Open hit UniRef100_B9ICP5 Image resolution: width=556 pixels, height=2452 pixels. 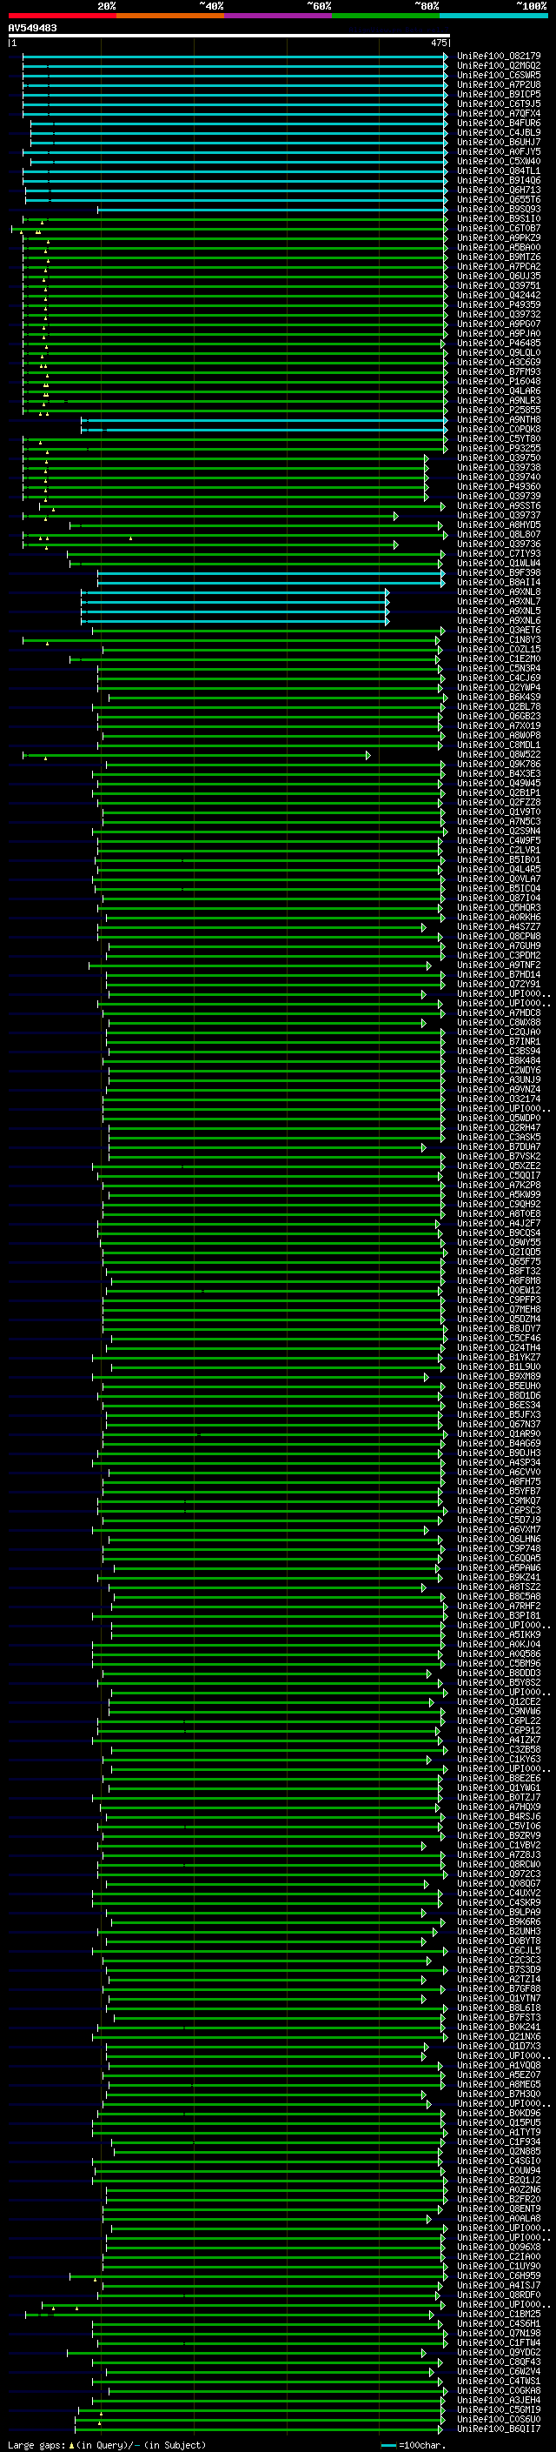499,94
